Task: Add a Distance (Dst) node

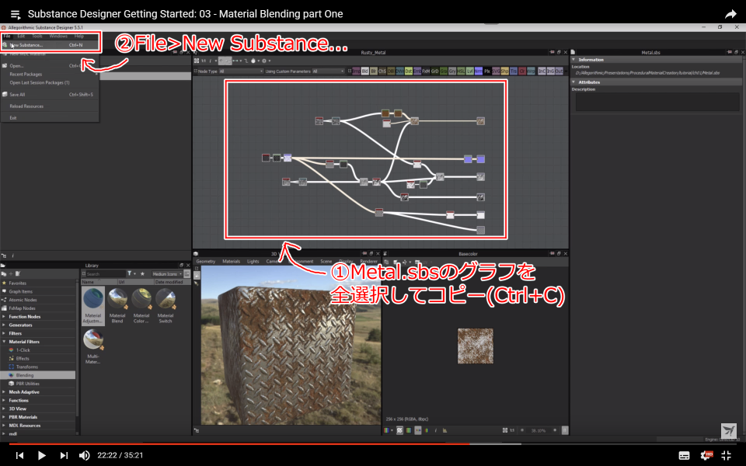Action: [x=408, y=71]
